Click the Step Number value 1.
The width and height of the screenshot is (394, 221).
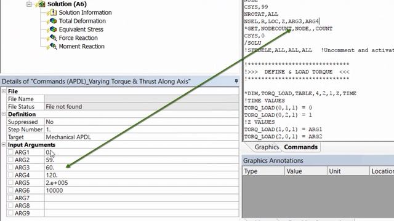(x=142, y=130)
